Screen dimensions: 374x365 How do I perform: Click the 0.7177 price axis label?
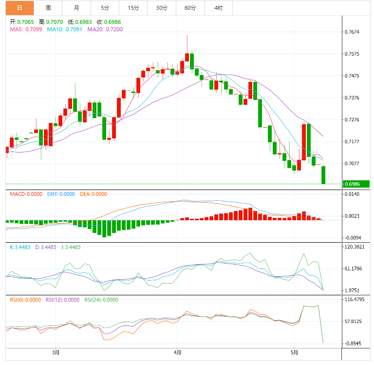352,141
